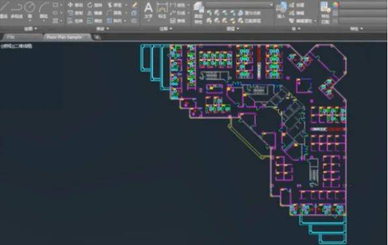This screenshot has height=245, width=388.
Task: Activate the Rotate tool
Action: [95, 5]
